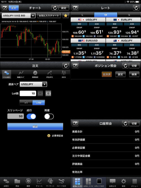Refresh the account inquiry panel
The height and width of the screenshot is (188, 141).
tap(125, 123)
